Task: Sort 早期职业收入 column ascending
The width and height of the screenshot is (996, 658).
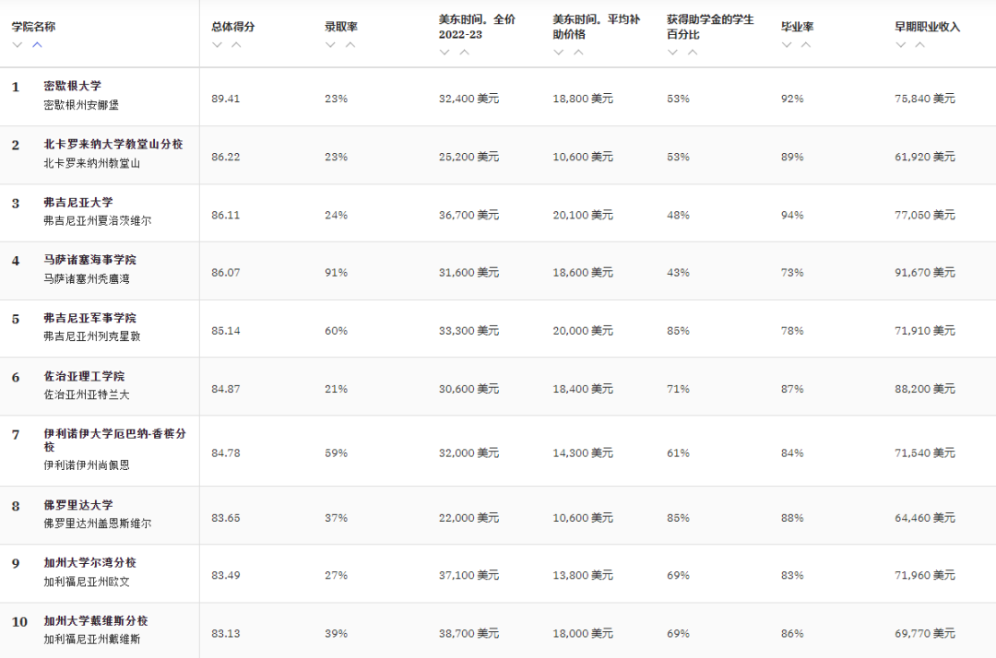Action: [x=920, y=44]
